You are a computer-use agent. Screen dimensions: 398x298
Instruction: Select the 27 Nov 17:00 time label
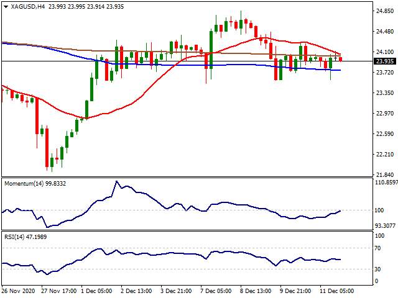click(x=59, y=291)
